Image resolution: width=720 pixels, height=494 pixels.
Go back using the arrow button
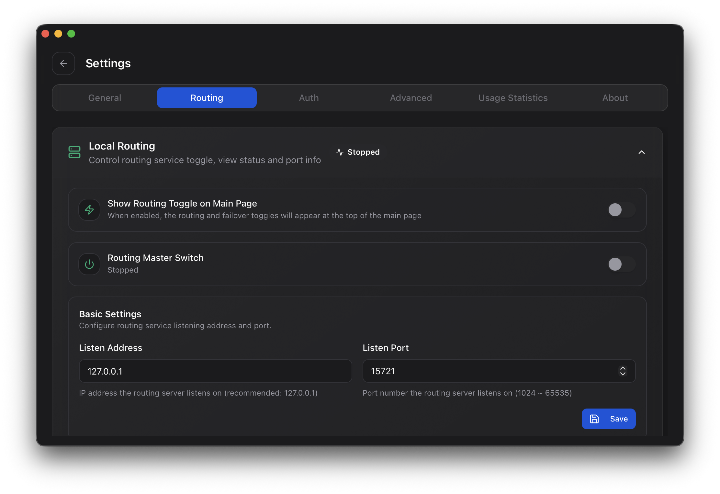pos(63,63)
